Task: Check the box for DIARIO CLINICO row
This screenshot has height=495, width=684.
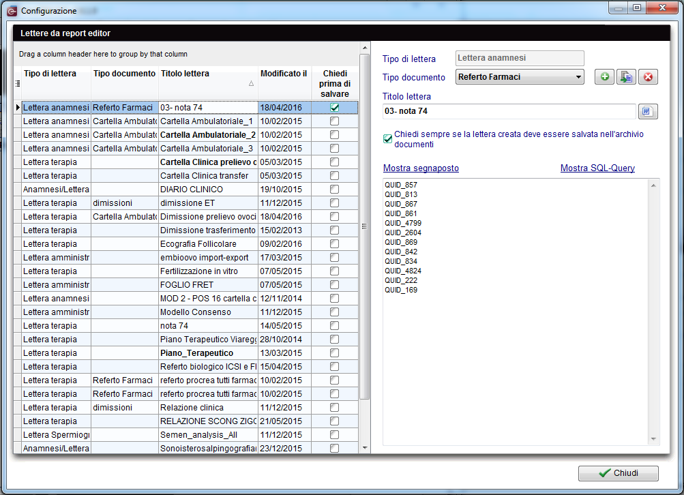Action: click(335, 190)
